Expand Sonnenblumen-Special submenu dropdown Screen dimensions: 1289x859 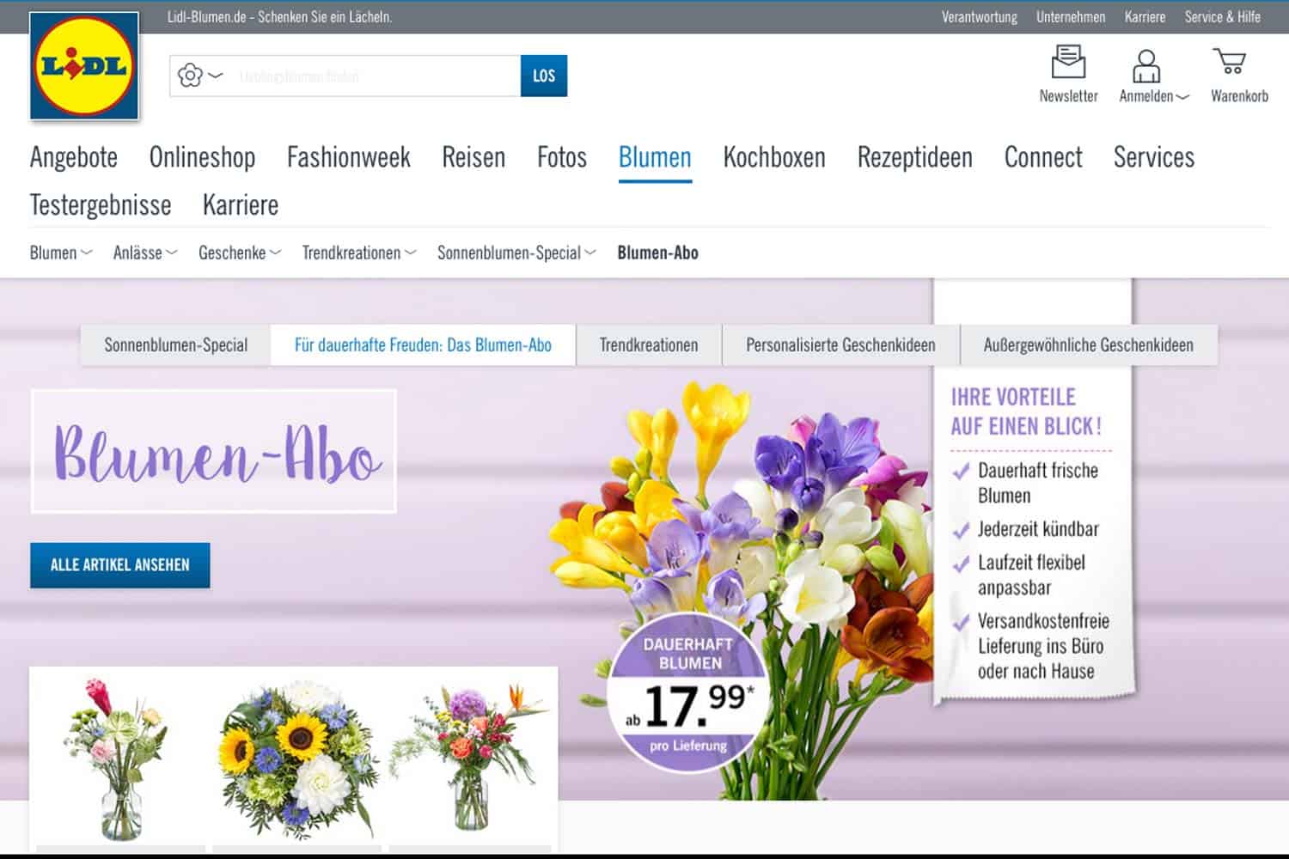click(516, 253)
